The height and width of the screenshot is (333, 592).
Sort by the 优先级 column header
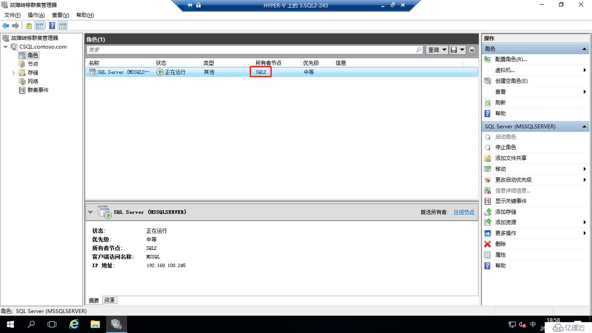(311, 63)
